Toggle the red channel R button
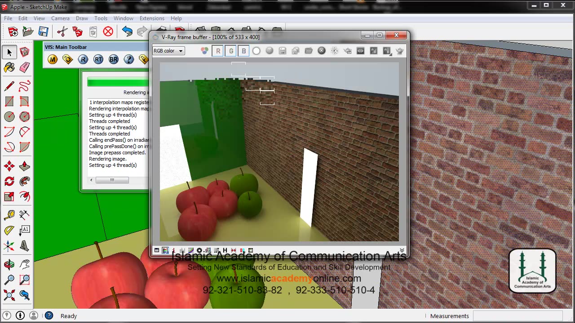The width and height of the screenshot is (575, 323). (x=218, y=51)
